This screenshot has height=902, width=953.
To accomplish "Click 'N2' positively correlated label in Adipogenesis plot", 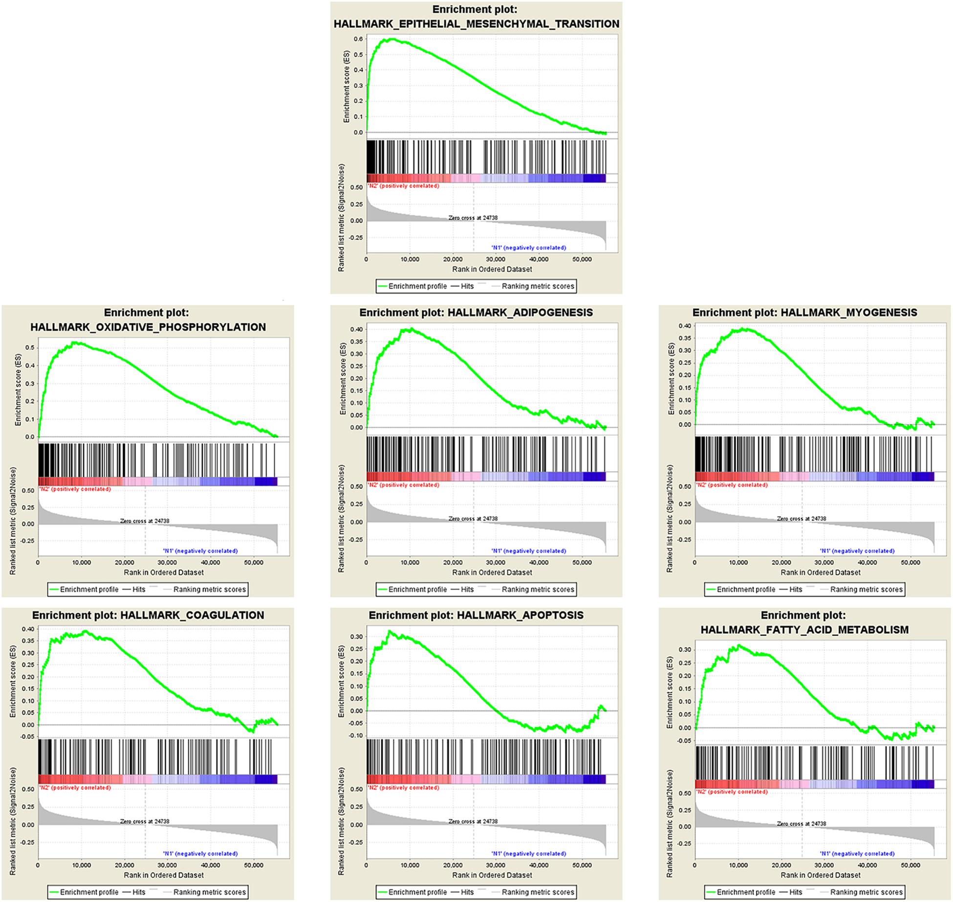I will [x=403, y=485].
